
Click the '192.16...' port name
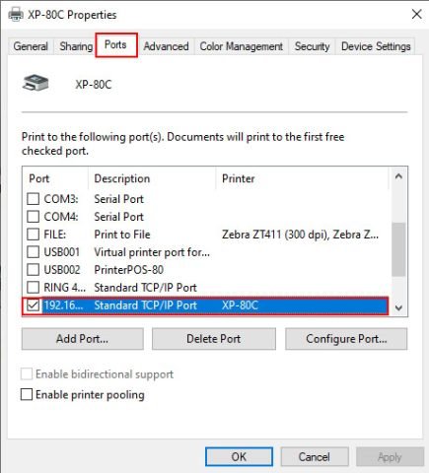(63, 305)
